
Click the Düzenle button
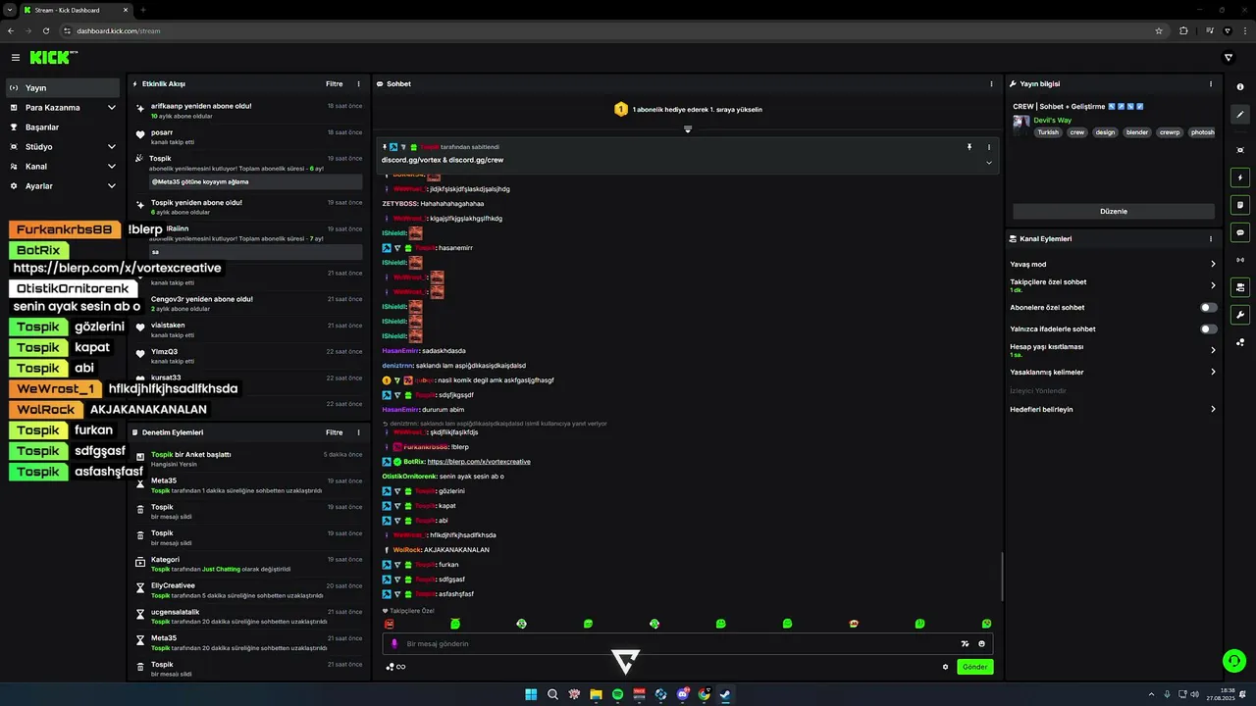pyautogui.click(x=1114, y=211)
